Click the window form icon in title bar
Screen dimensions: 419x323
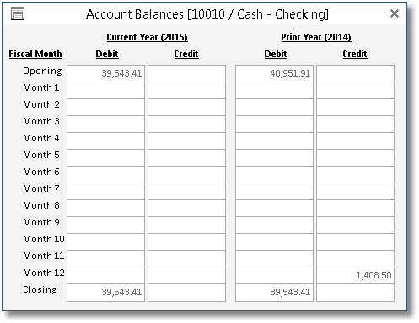[18, 13]
